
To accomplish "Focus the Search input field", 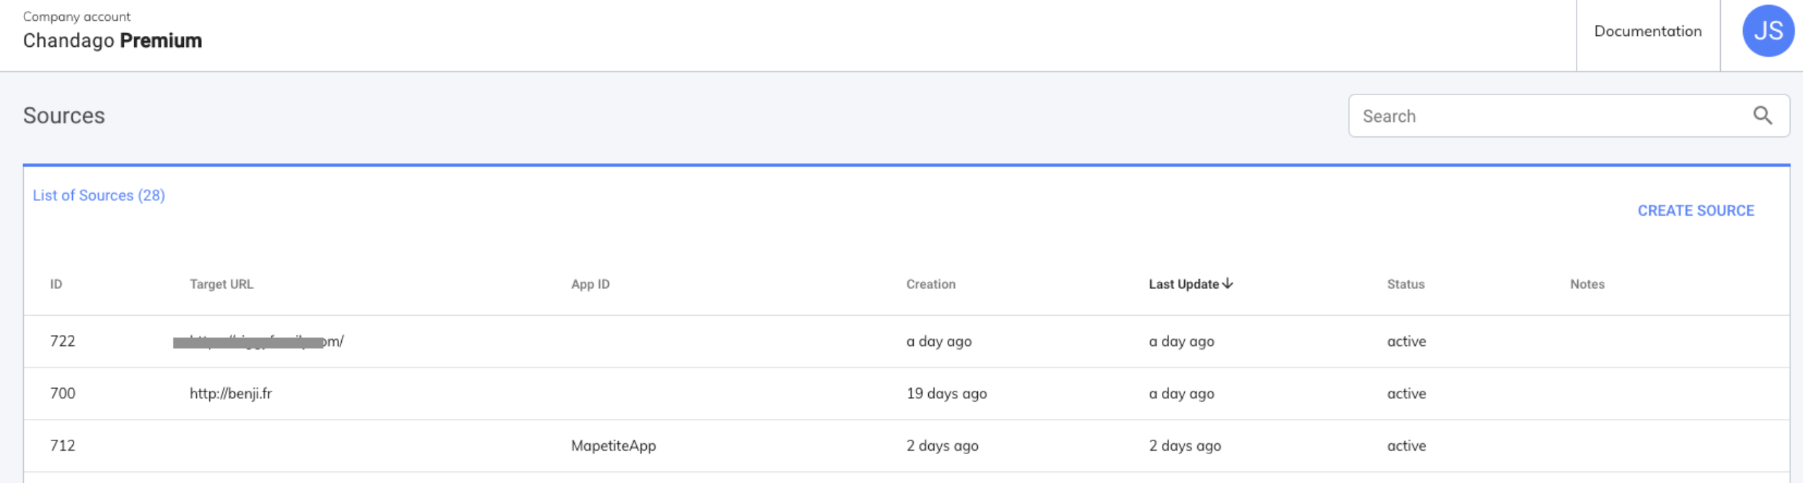I will 1551,116.
